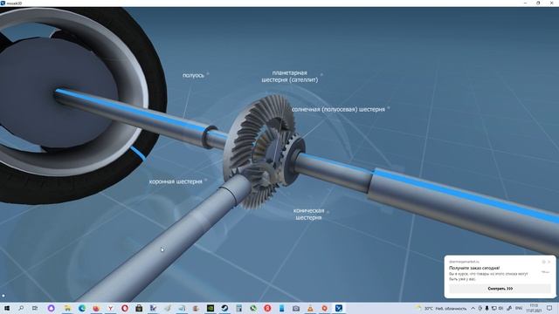Launch the purple Alice assistant icon
The image size is (559, 314).
(51, 308)
